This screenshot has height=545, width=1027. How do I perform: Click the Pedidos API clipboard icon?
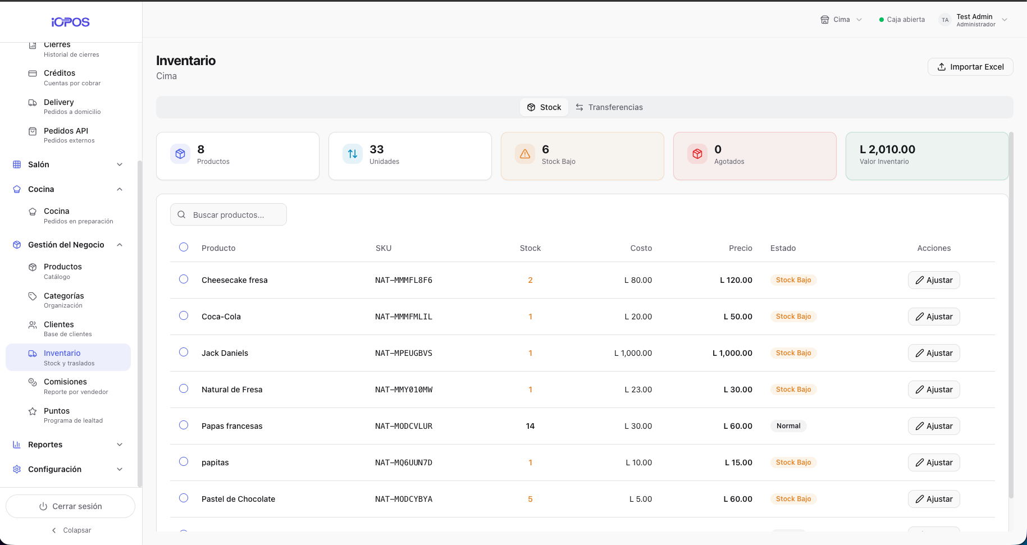33,131
